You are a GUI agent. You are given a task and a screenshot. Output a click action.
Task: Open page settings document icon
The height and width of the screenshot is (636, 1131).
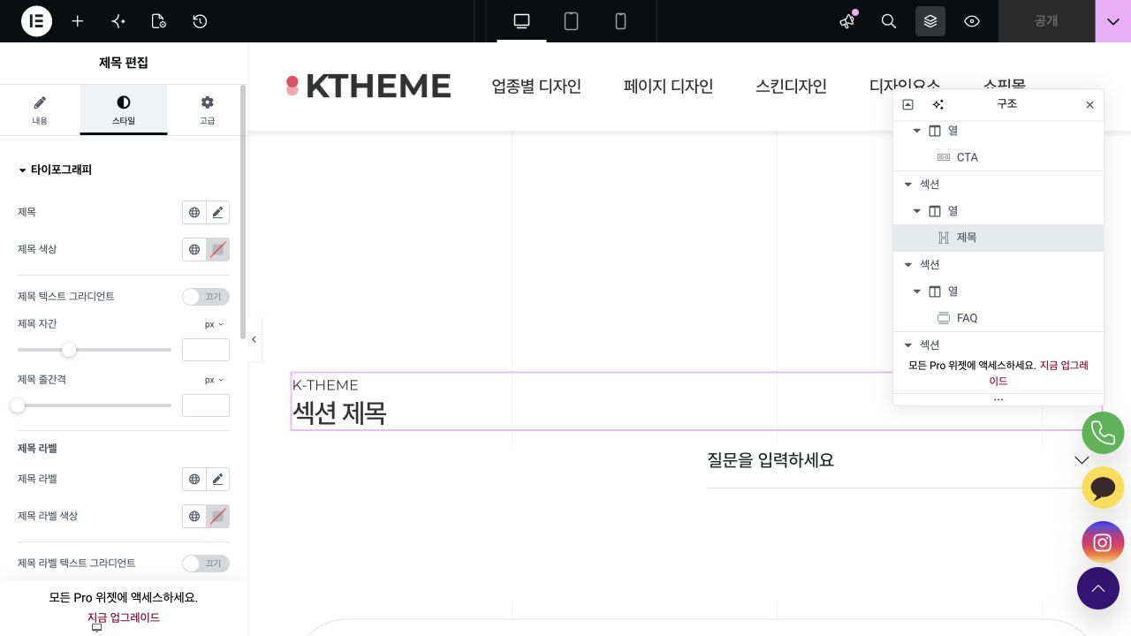[x=159, y=21]
